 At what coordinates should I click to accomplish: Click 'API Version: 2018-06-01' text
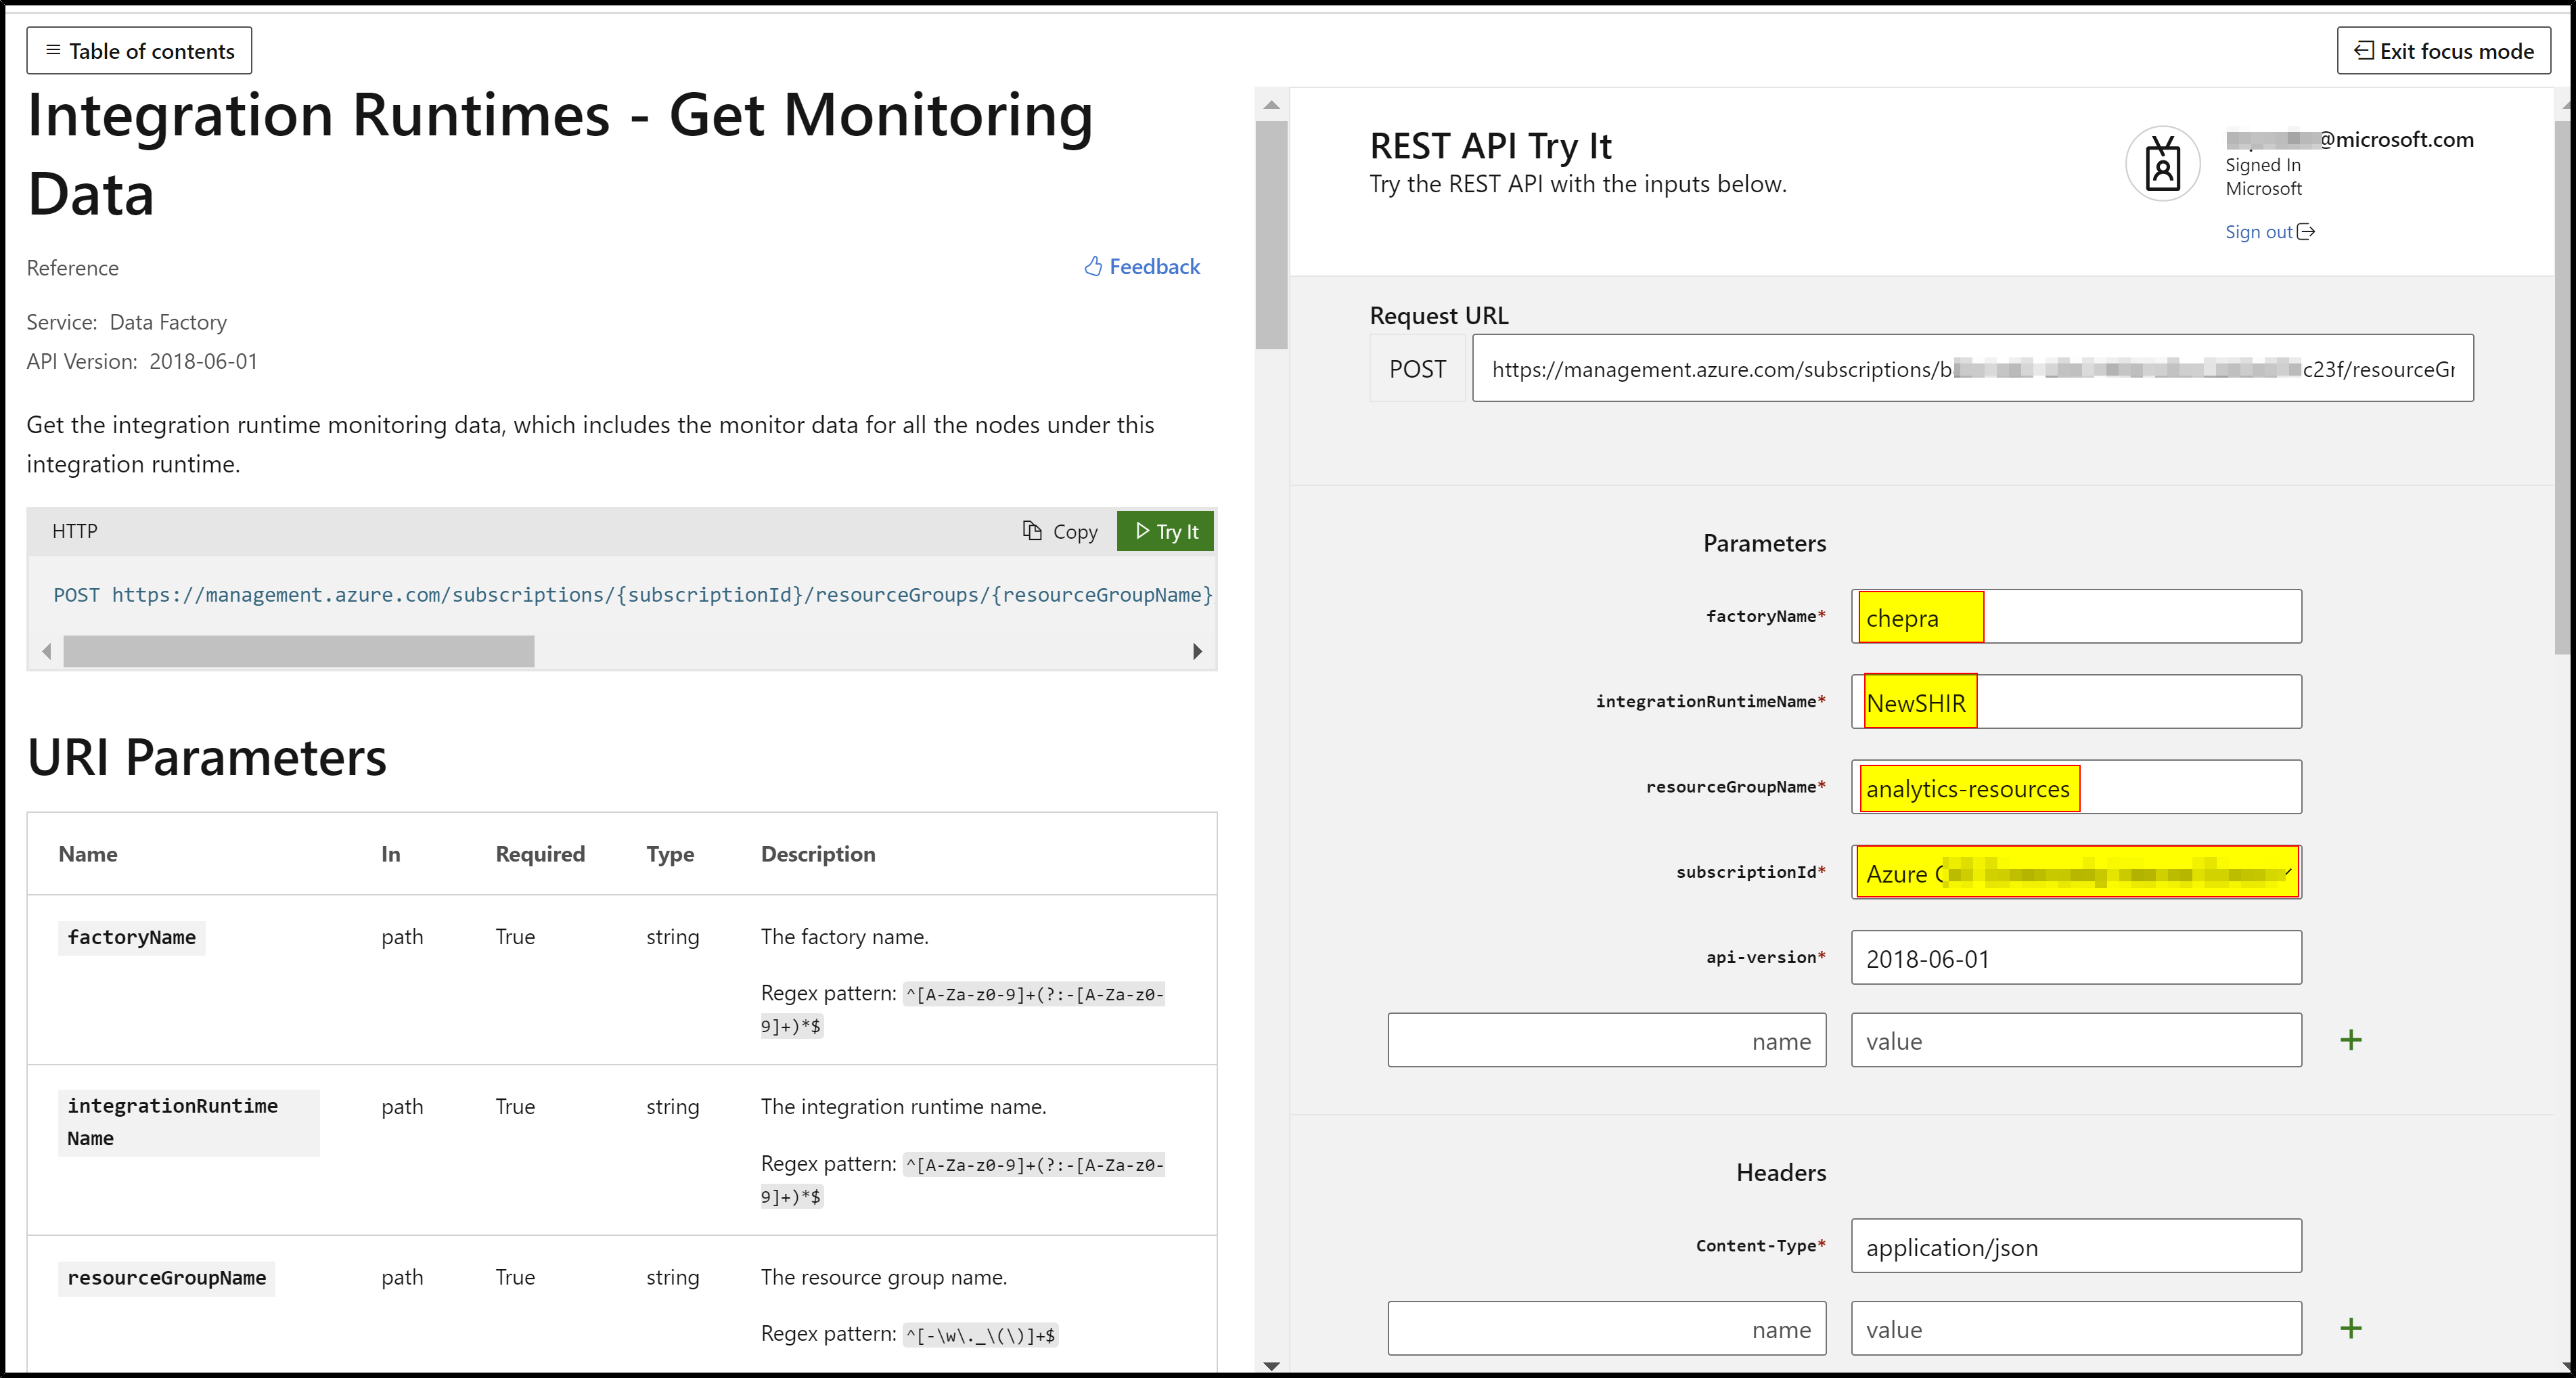point(142,361)
